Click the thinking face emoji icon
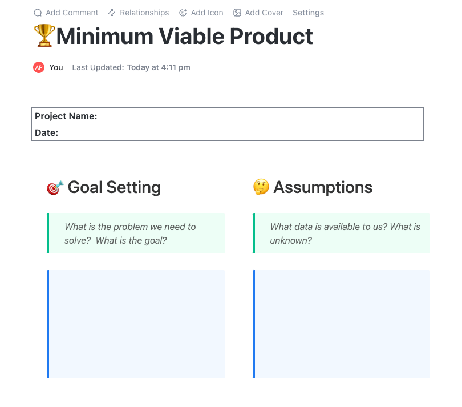Image resolution: width=462 pixels, height=407 pixels. tap(261, 187)
